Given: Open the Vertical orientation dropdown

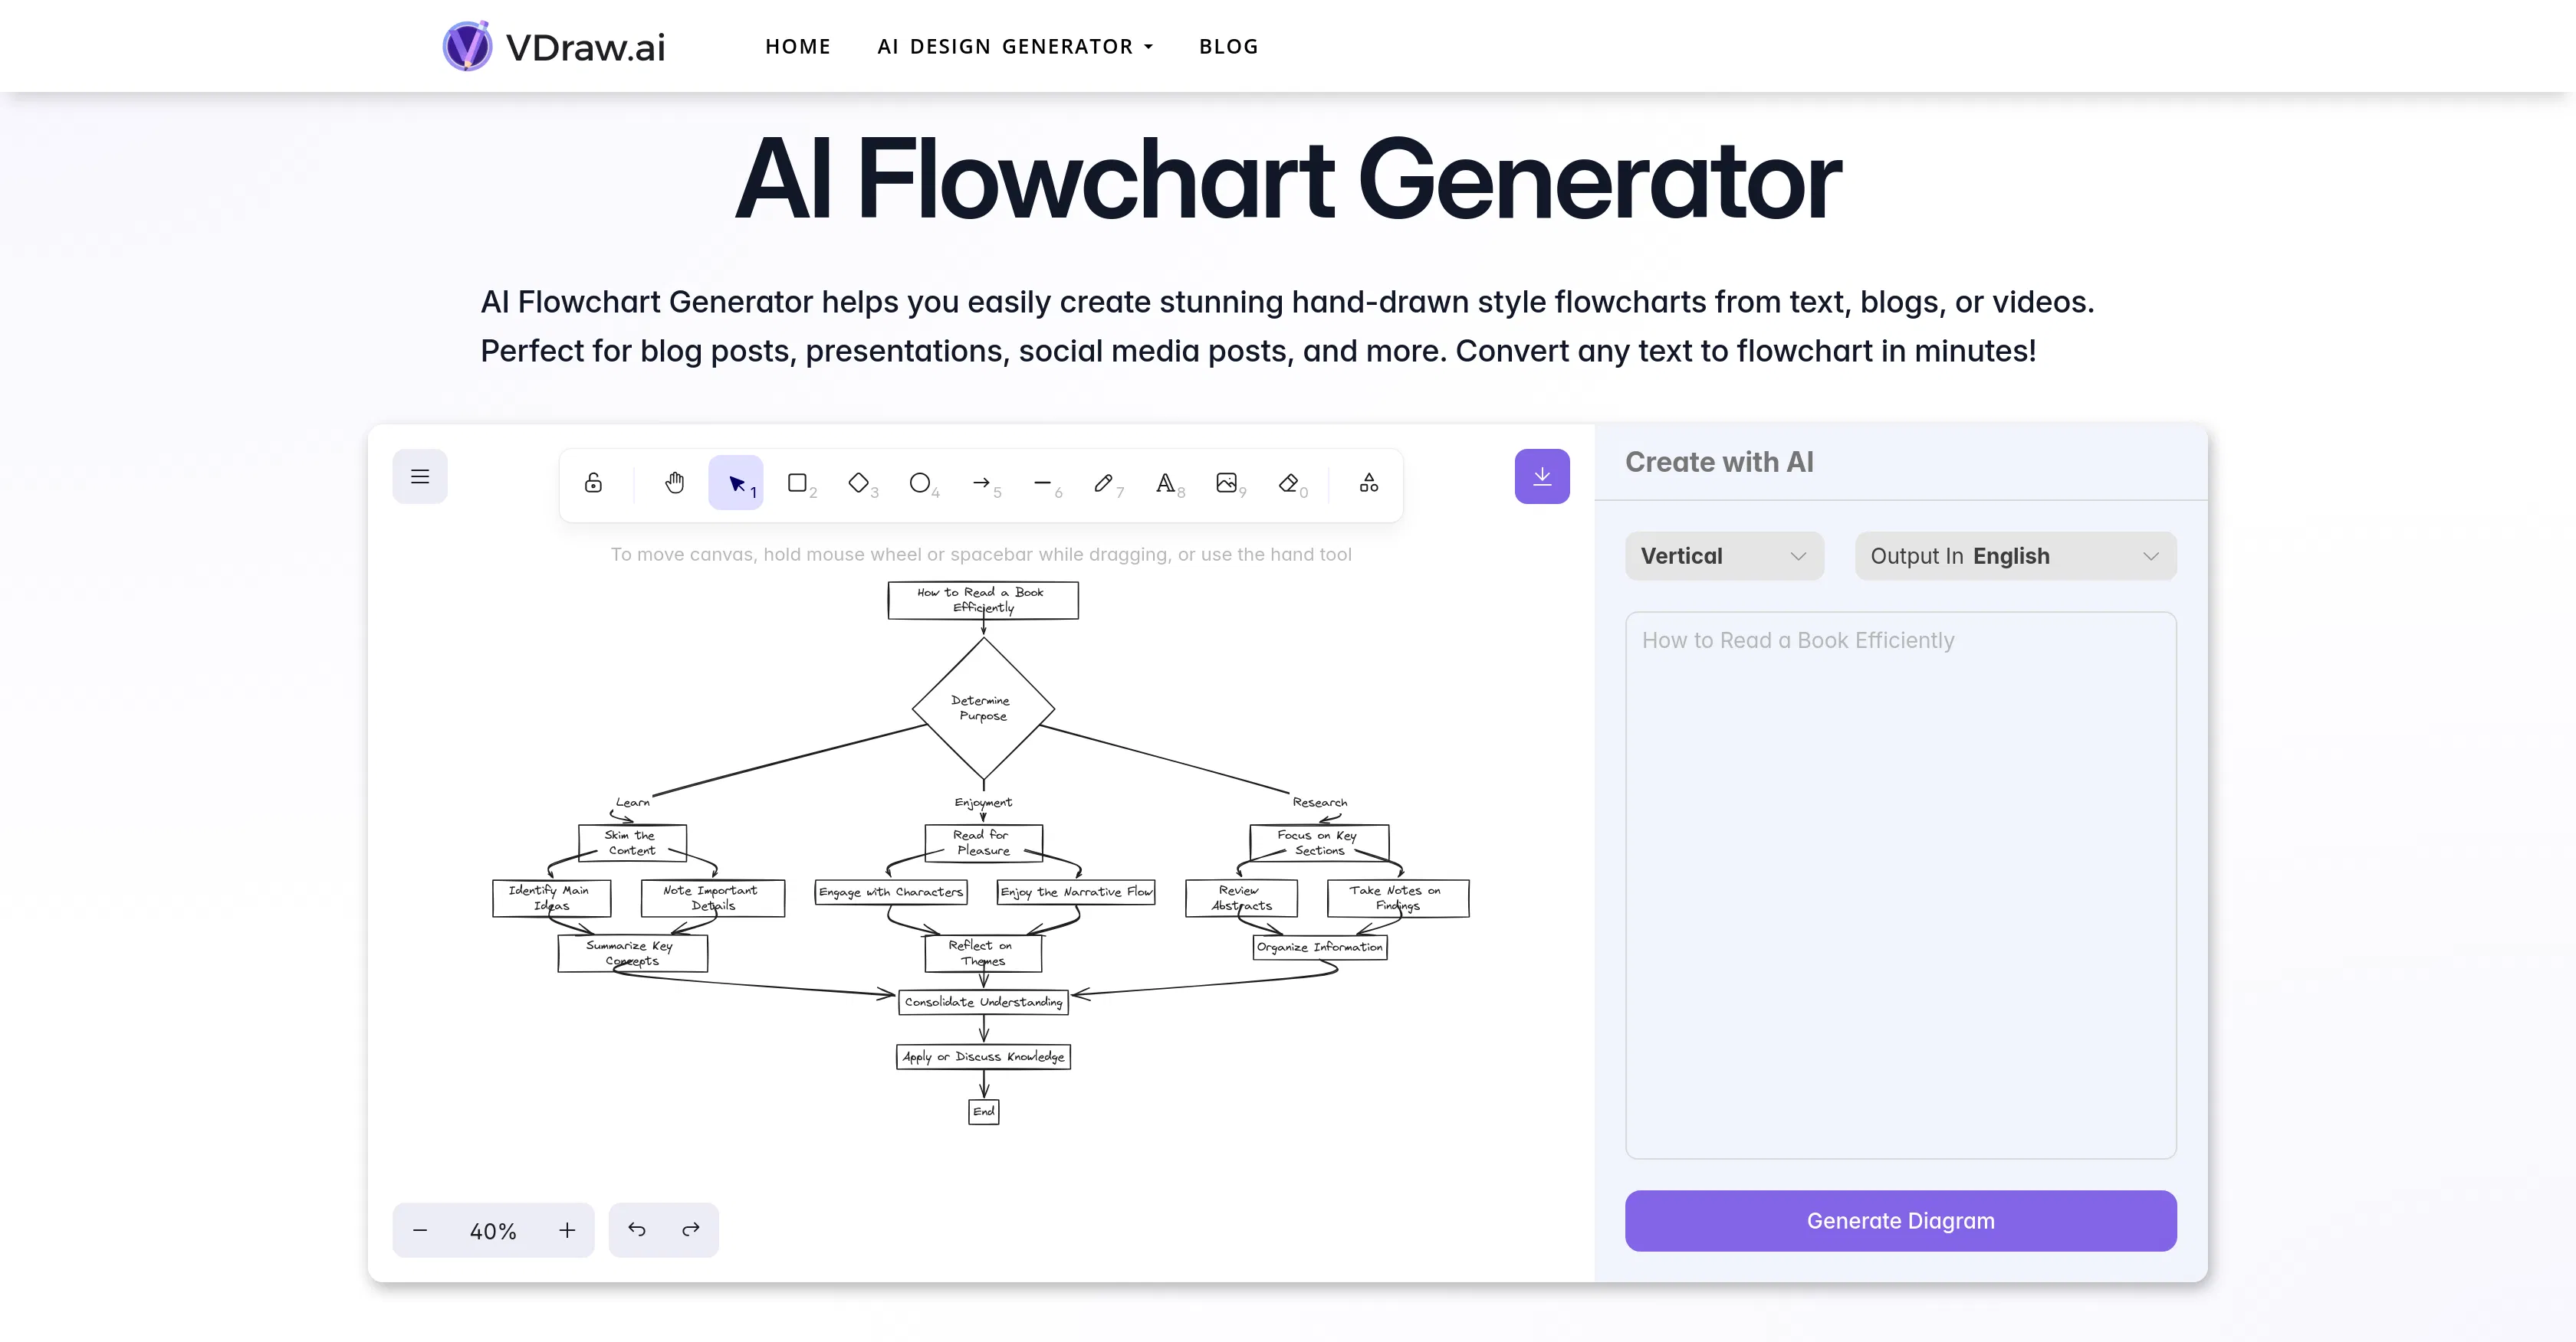Looking at the screenshot, I should [x=1724, y=555].
